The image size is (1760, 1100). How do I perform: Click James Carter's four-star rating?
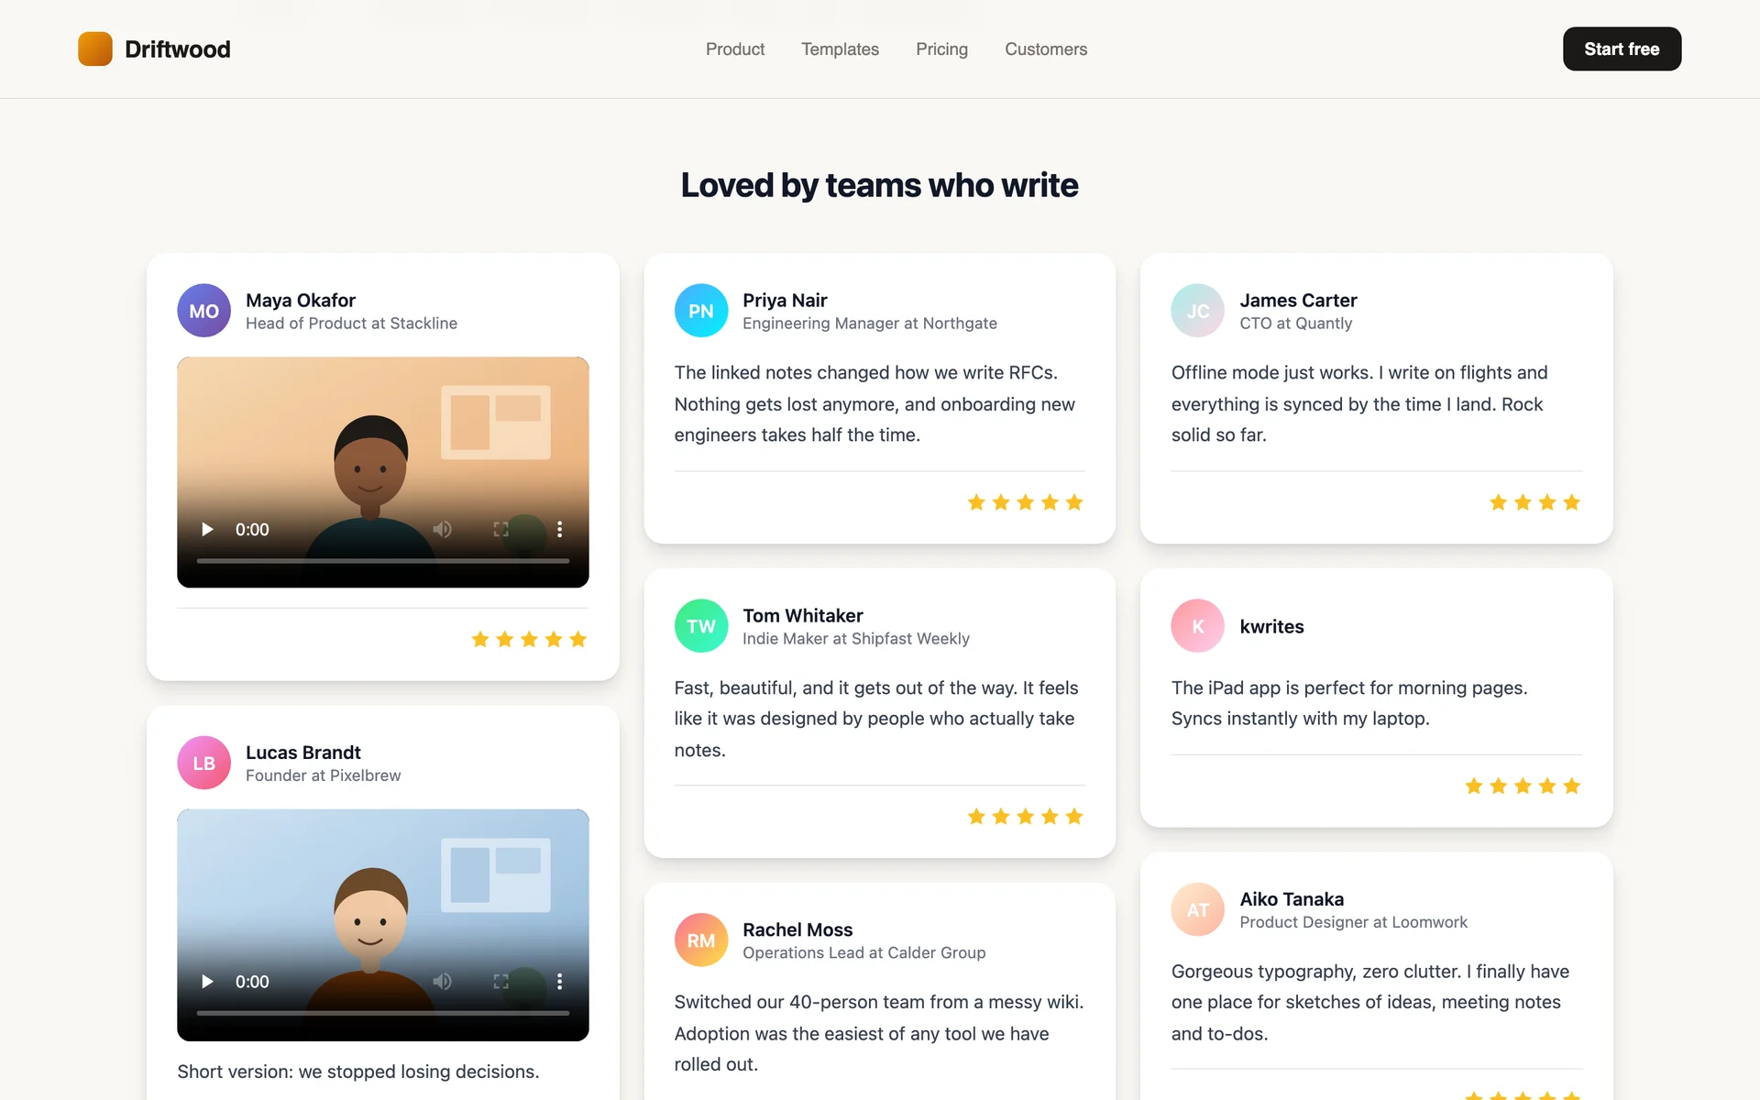[1535, 502]
